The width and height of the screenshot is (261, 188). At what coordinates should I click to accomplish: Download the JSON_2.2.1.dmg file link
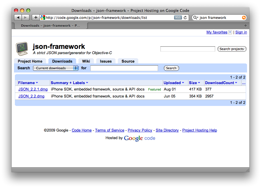pyautogui.click(x=33, y=89)
